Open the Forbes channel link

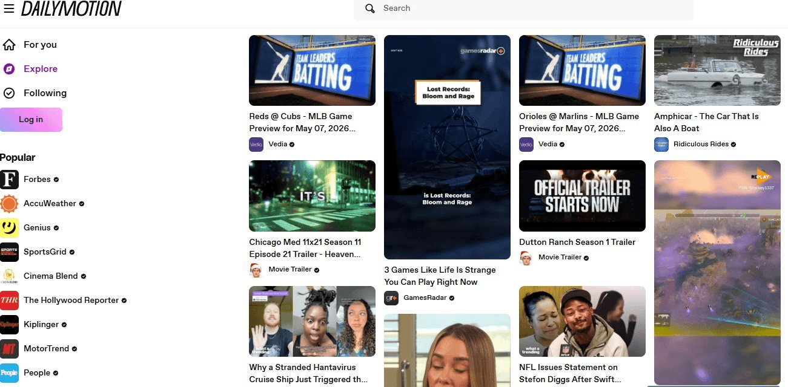tap(37, 180)
